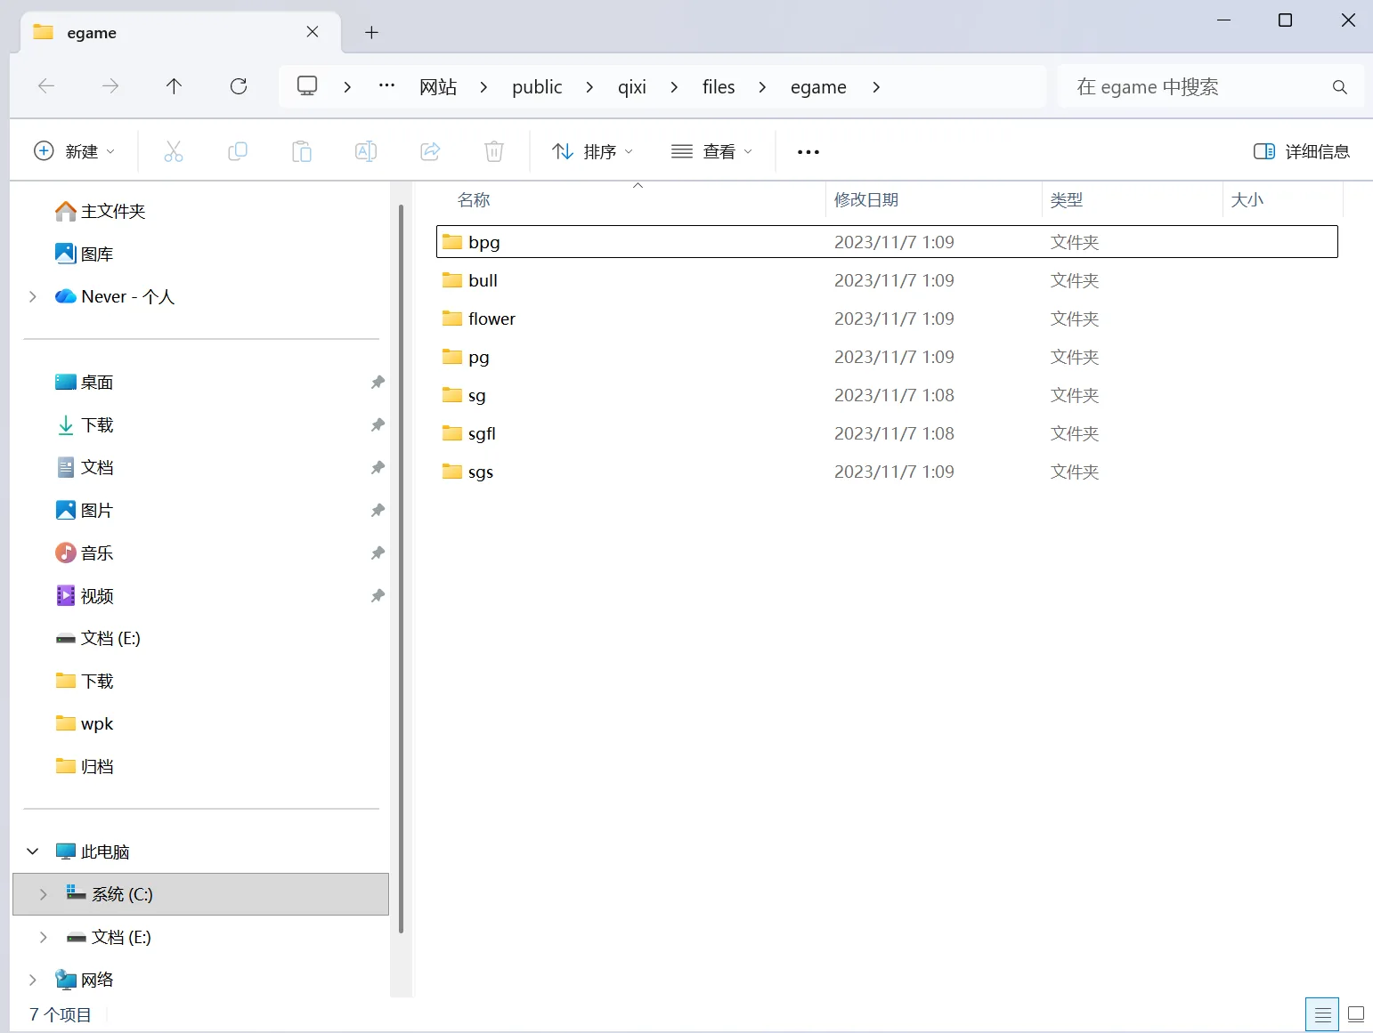This screenshot has width=1373, height=1033.
Task: Open the bpg folder icon
Action: (x=452, y=242)
